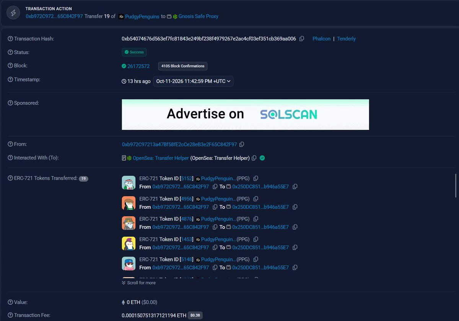Open the From address for Token ID 5148

click(x=181, y=268)
